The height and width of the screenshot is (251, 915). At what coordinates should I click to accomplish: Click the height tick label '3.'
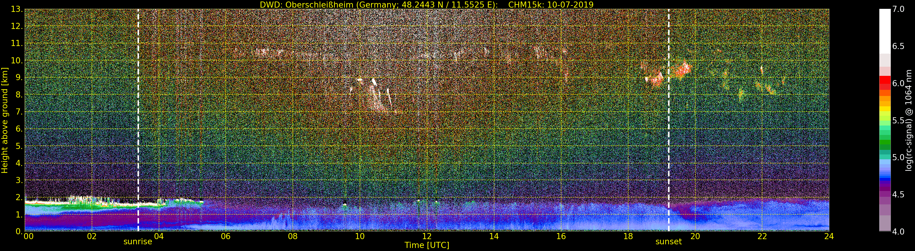pyautogui.click(x=19, y=180)
